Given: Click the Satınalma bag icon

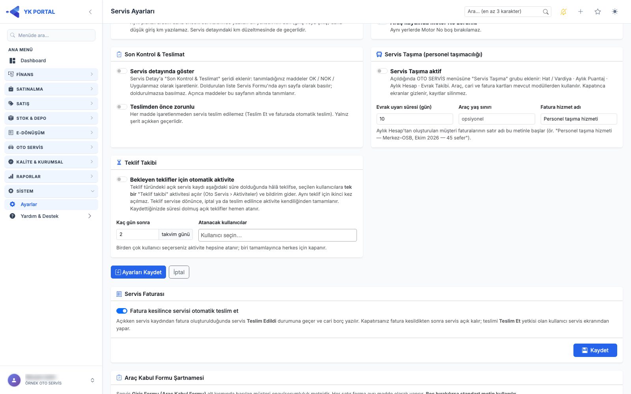Looking at the screenshot, I should point(11,89).
